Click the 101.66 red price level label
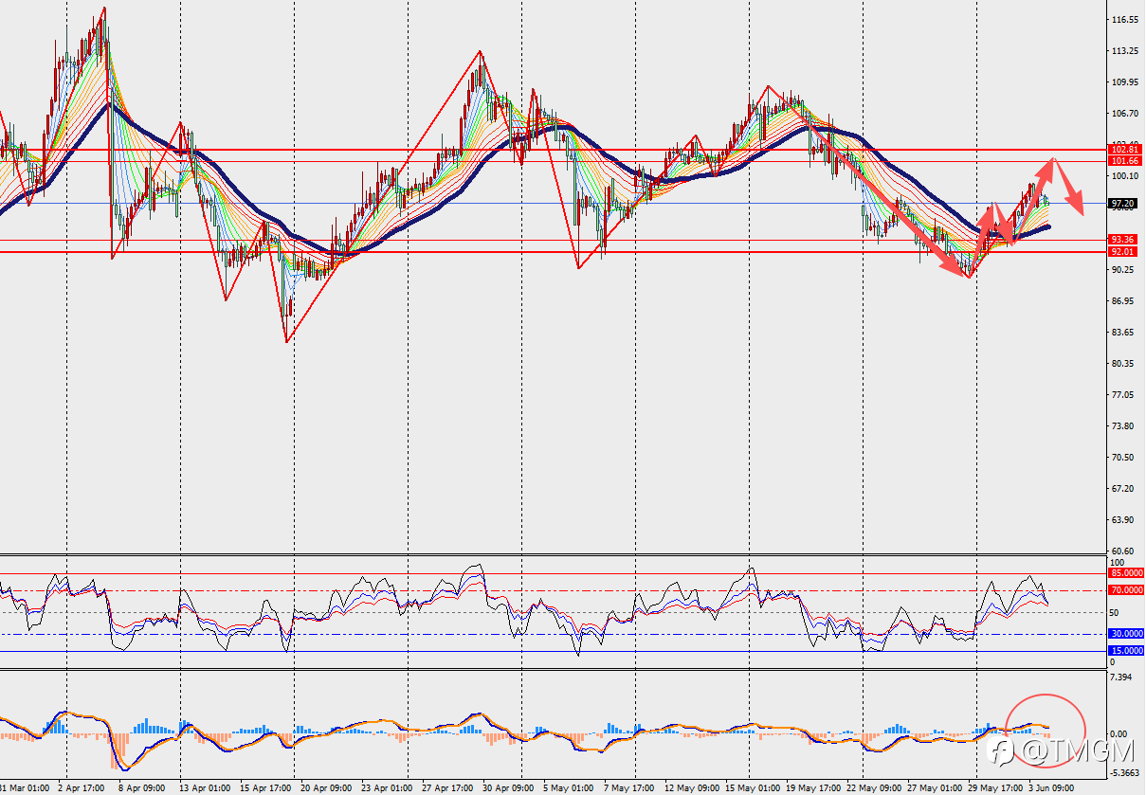Image resolution: width=1146 pixels, height=795 pixels. (x=1124, y=161)
